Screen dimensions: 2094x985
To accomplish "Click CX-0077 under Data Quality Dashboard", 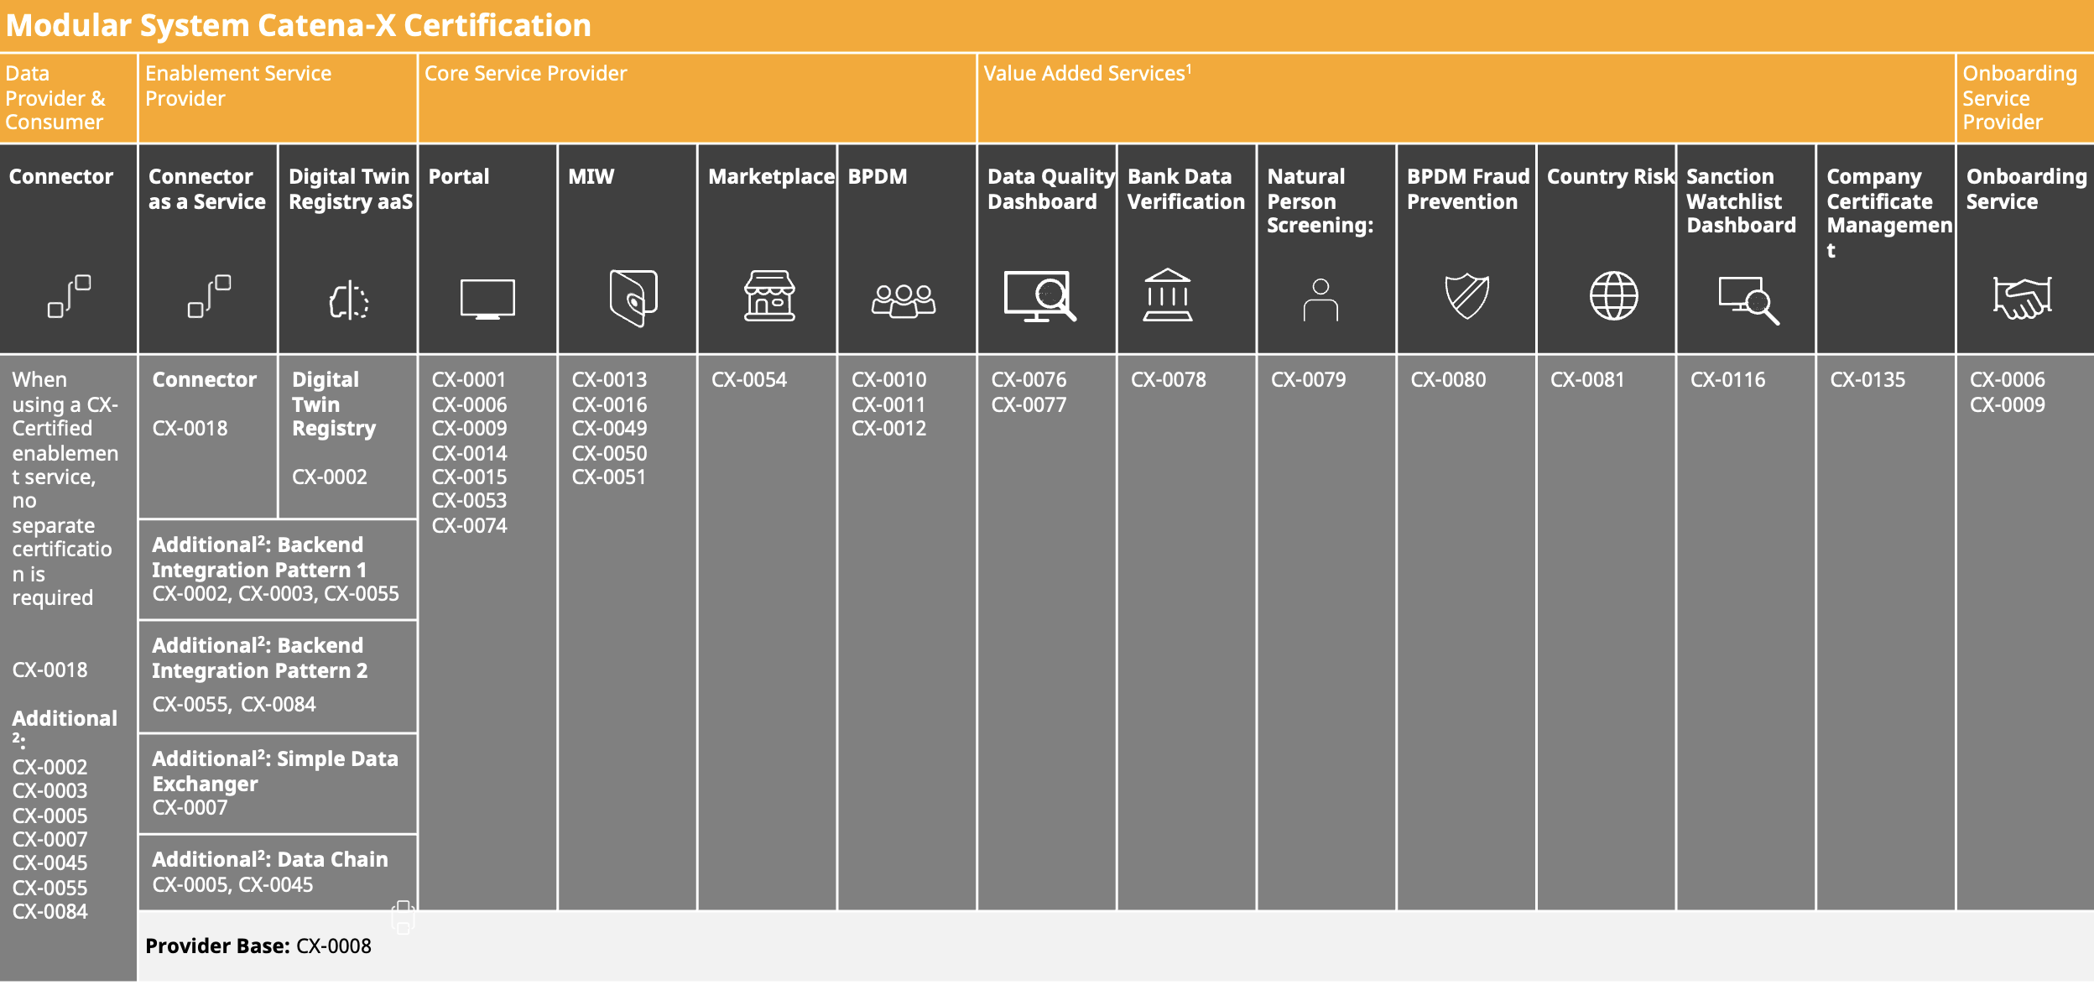I will (1029, 404).
